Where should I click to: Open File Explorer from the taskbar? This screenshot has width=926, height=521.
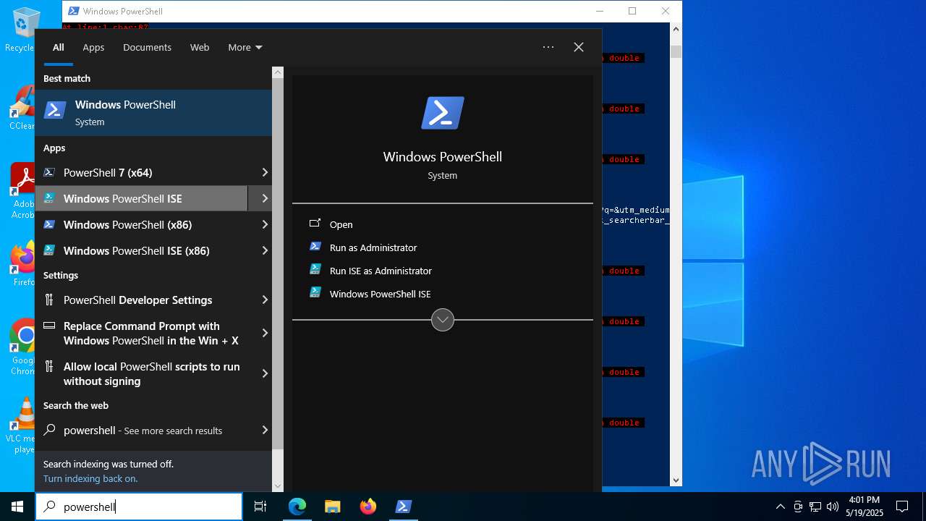tap(332, 507)
